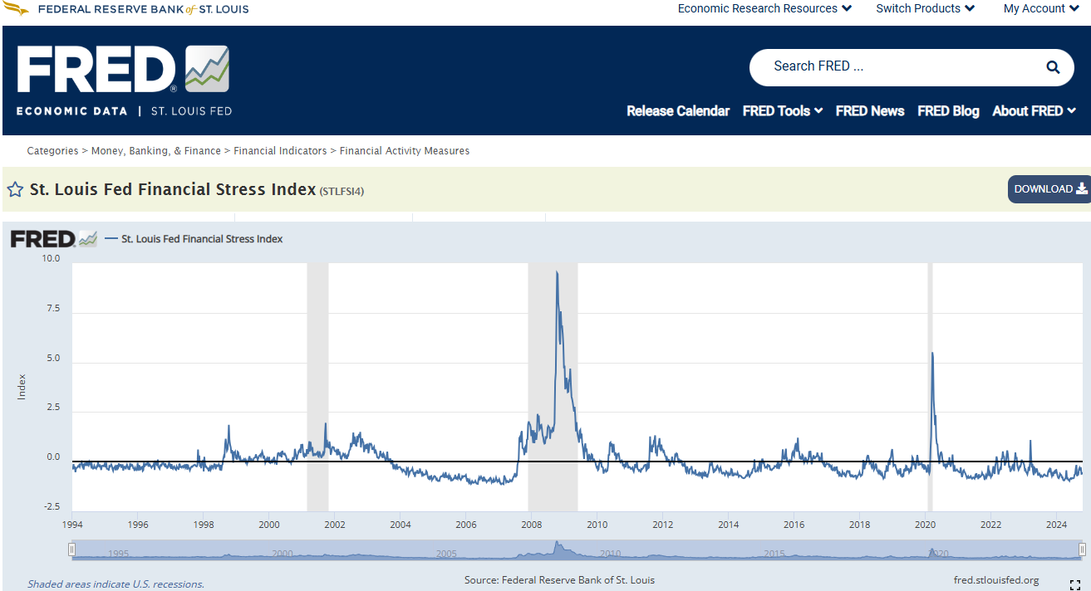Click the DOWNLOAD button
The image size is (1091, 591).
click(1049, 189)
